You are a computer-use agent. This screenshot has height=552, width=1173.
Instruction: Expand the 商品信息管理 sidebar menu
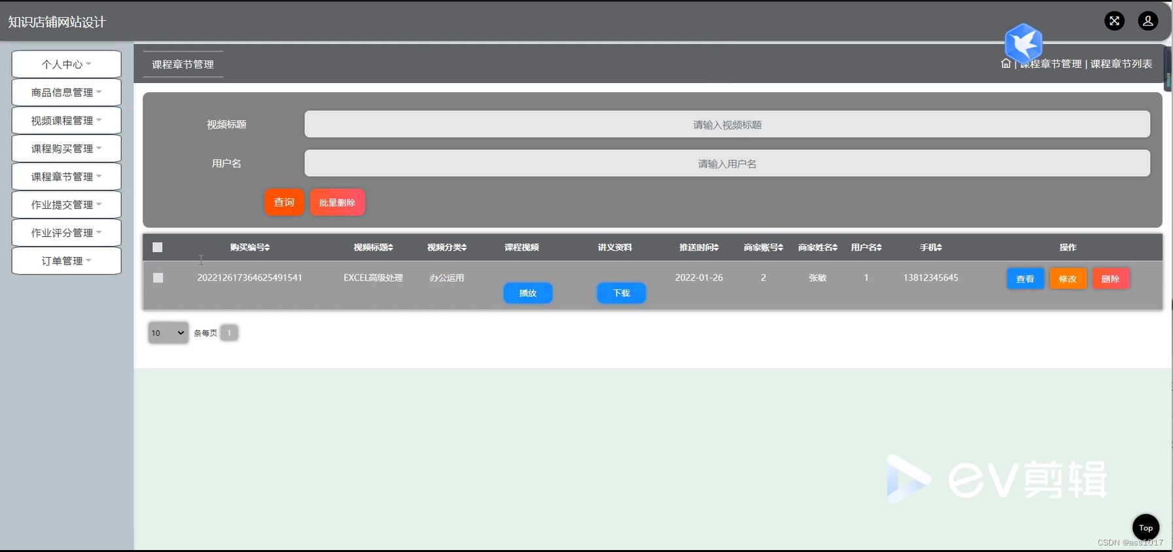tap(66, 92)
